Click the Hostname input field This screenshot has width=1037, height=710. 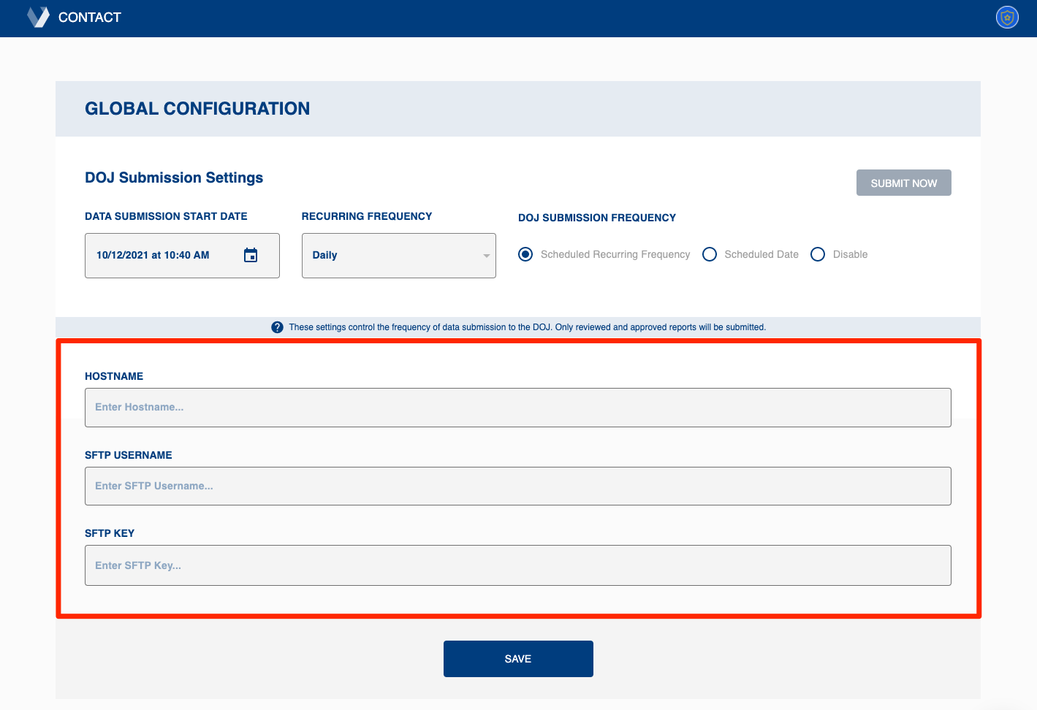tap(517, 407)
